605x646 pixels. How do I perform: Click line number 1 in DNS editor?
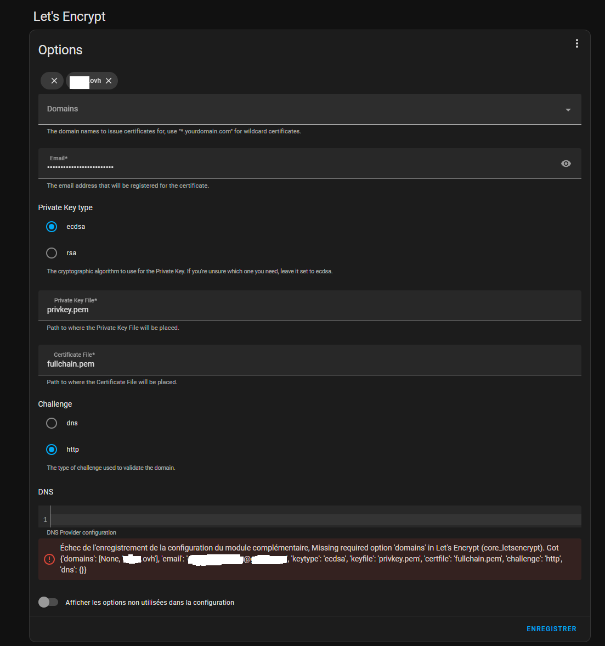click(x=45, y=519)
